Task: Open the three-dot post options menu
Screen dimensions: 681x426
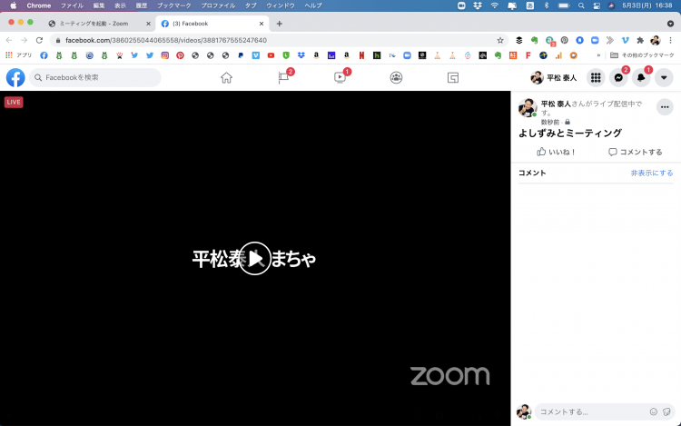Action: [x=665, y=107]
